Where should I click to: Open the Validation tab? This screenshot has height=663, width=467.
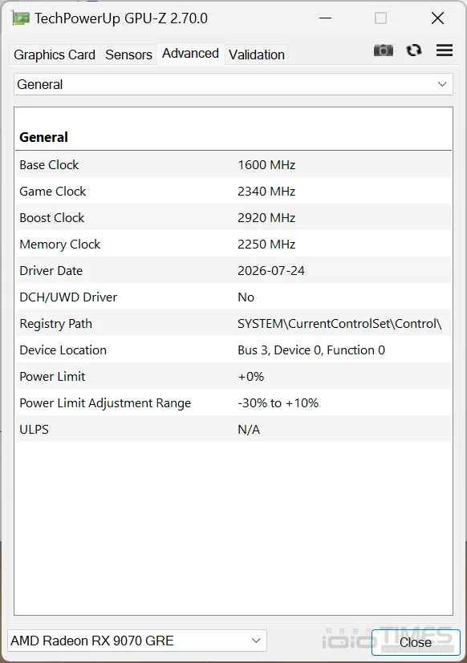tap(257, 55)
